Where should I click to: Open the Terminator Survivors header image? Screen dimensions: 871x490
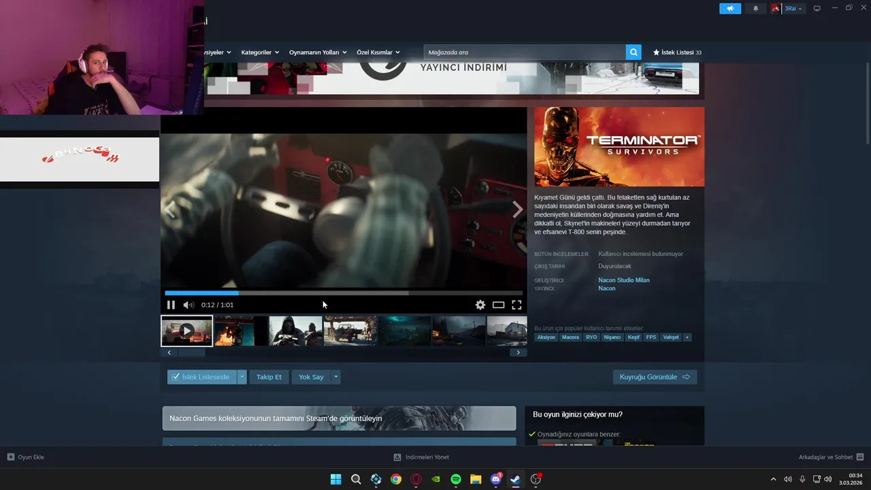[619, 146]
